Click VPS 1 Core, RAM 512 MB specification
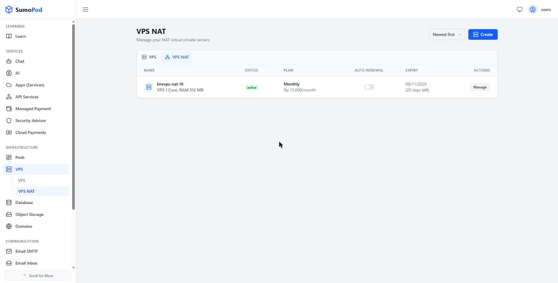Screen dimensions: 558x283 click(x=180, y=90)
